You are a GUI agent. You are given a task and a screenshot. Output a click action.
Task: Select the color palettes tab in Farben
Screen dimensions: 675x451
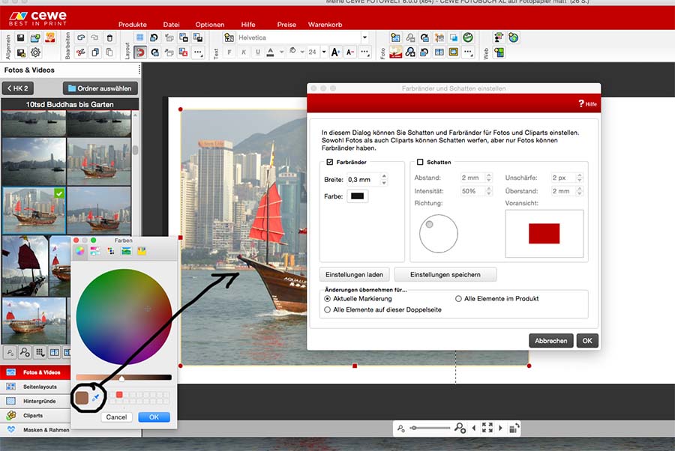click(111, 250)
